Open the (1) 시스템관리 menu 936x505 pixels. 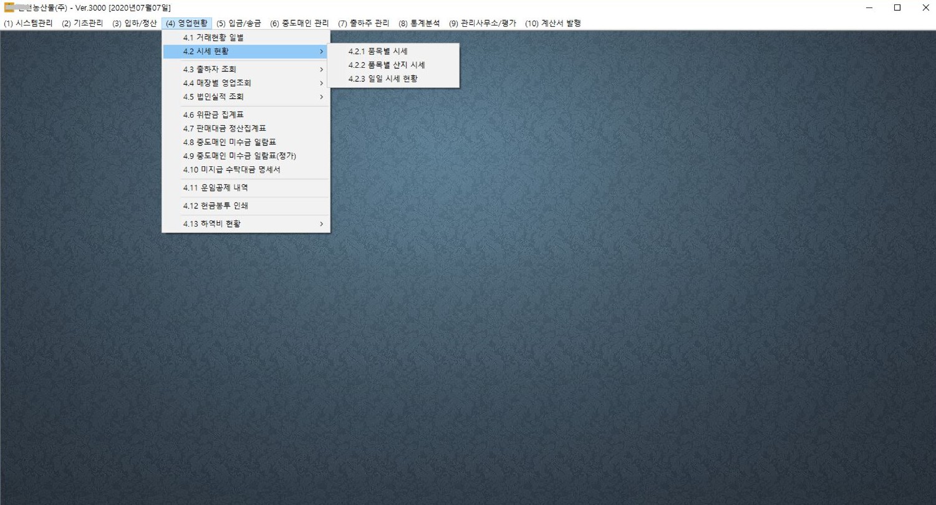[x=28, y=23]
